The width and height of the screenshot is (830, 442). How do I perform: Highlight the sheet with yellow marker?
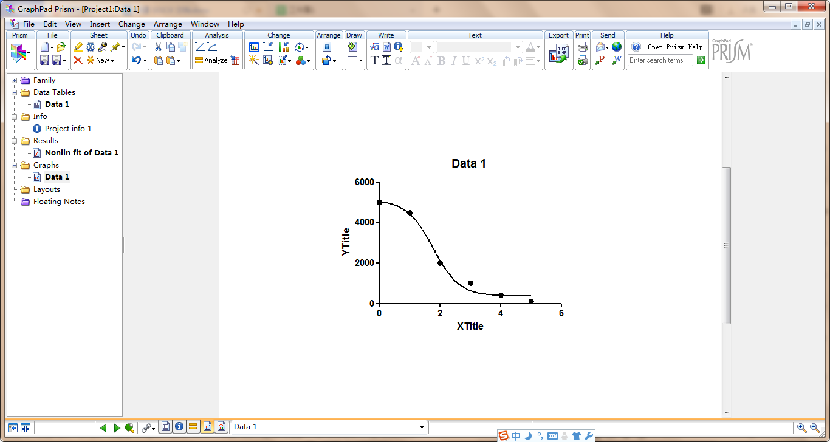[x=78, y=47]
